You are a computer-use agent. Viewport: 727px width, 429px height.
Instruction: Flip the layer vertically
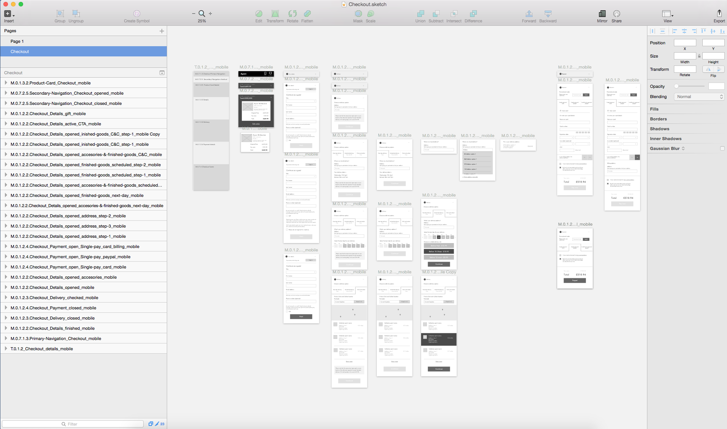pos(719,69)
